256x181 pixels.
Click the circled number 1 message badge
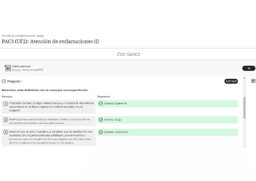[x=5, y=104]
